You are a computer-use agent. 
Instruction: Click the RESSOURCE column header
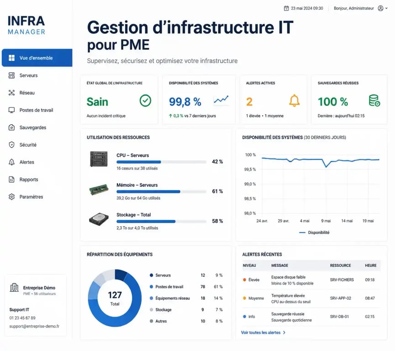click(x=340, y=265)
